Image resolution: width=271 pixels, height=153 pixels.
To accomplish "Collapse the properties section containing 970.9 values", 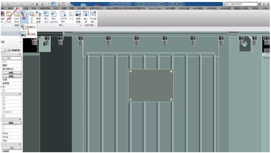I will tap(20, 119).
